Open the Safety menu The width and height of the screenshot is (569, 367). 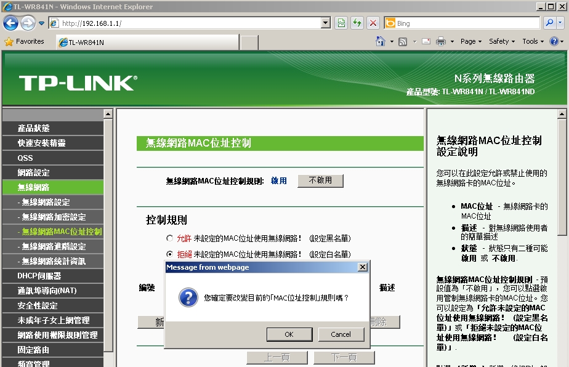tap(502, 41)
